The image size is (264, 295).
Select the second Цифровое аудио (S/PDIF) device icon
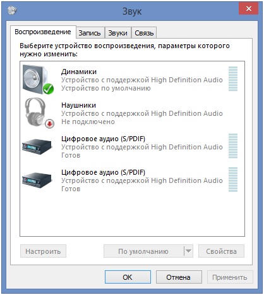(37, 180)
